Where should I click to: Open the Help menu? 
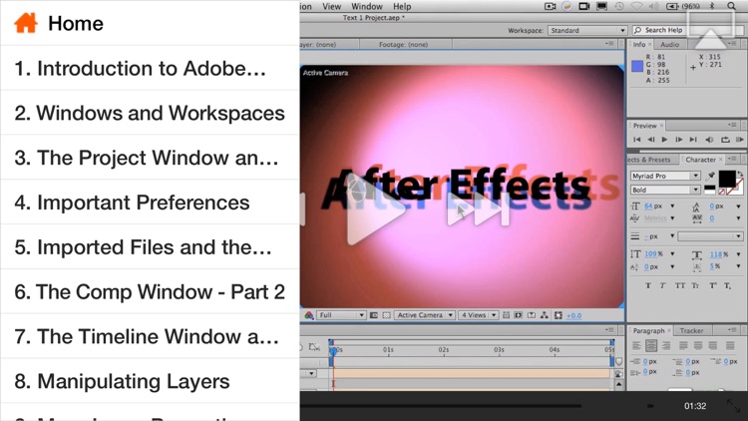pyautogui.click(x=402, y=6)
